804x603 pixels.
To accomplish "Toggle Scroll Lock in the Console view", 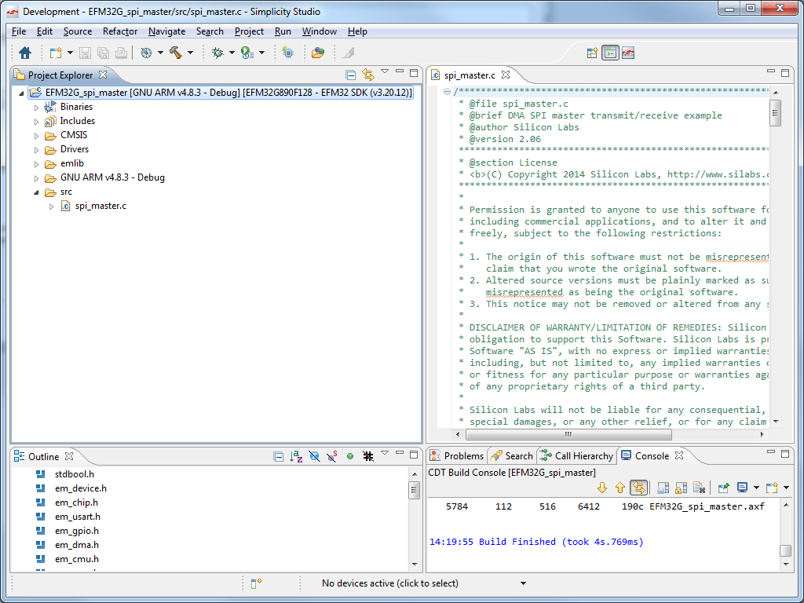I will (x=680, y=488).
